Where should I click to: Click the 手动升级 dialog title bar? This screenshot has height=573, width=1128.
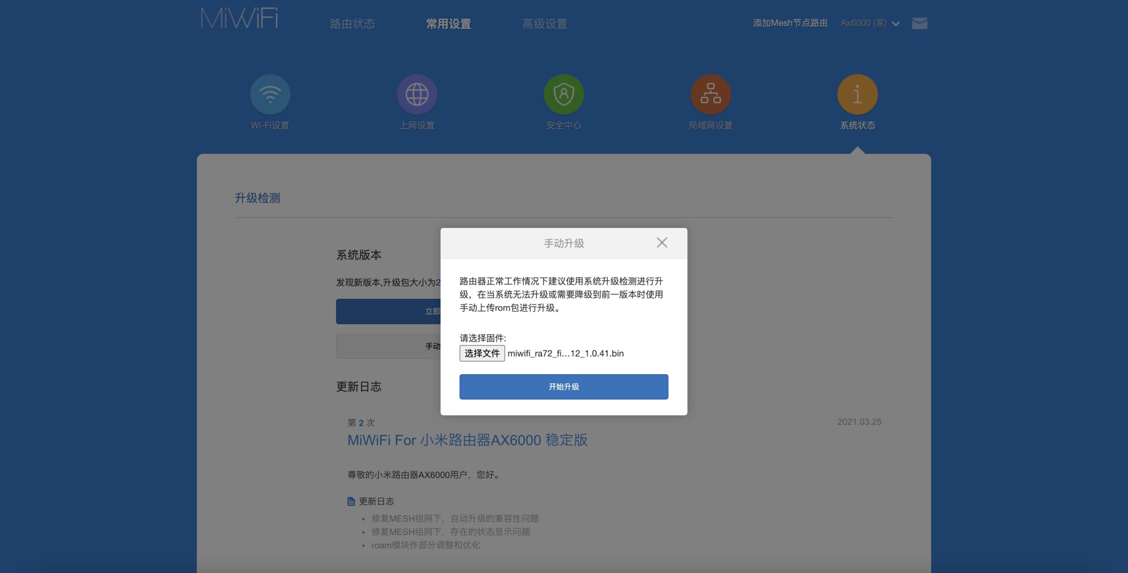pyautogui.click(x=564, y=243)
